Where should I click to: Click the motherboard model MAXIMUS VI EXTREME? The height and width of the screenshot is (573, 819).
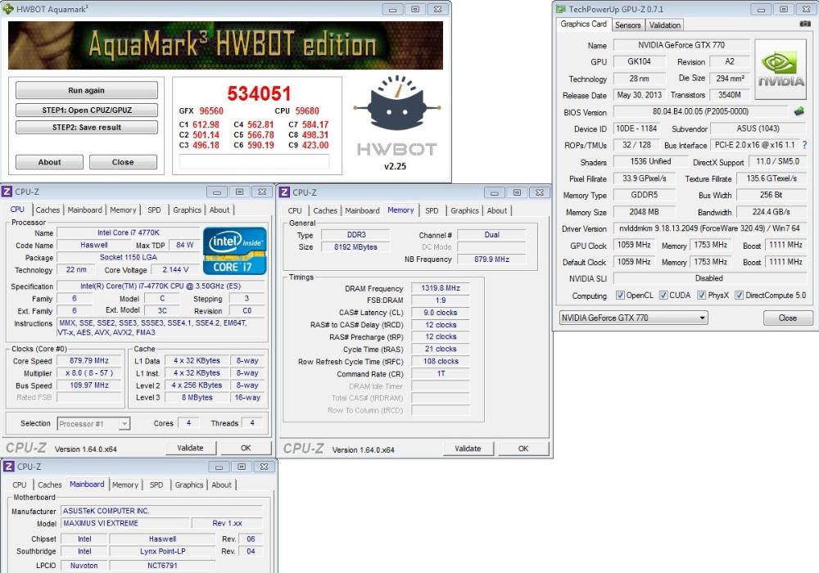click(124, 523)
